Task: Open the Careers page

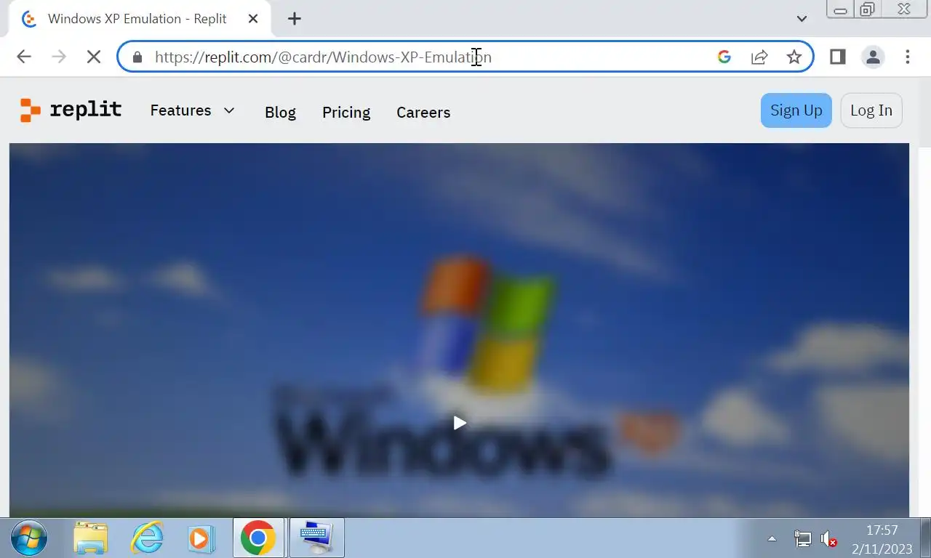Action: (x=423, y=113)
